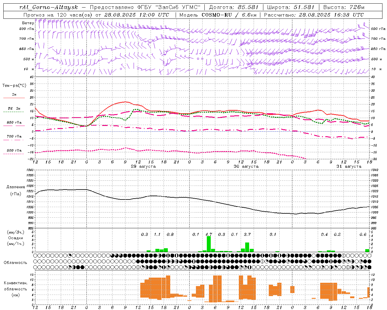This screenshot has height=310, width=387.
Task: Click the 0.6 precipitation total value
Action: point(363,234)
